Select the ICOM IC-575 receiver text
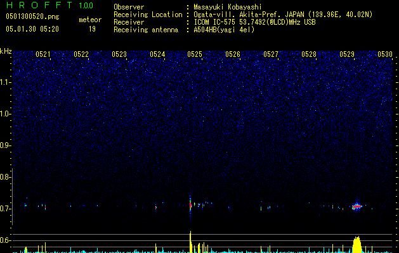Viewport: 399px width, 253px height. coord(254,22)
